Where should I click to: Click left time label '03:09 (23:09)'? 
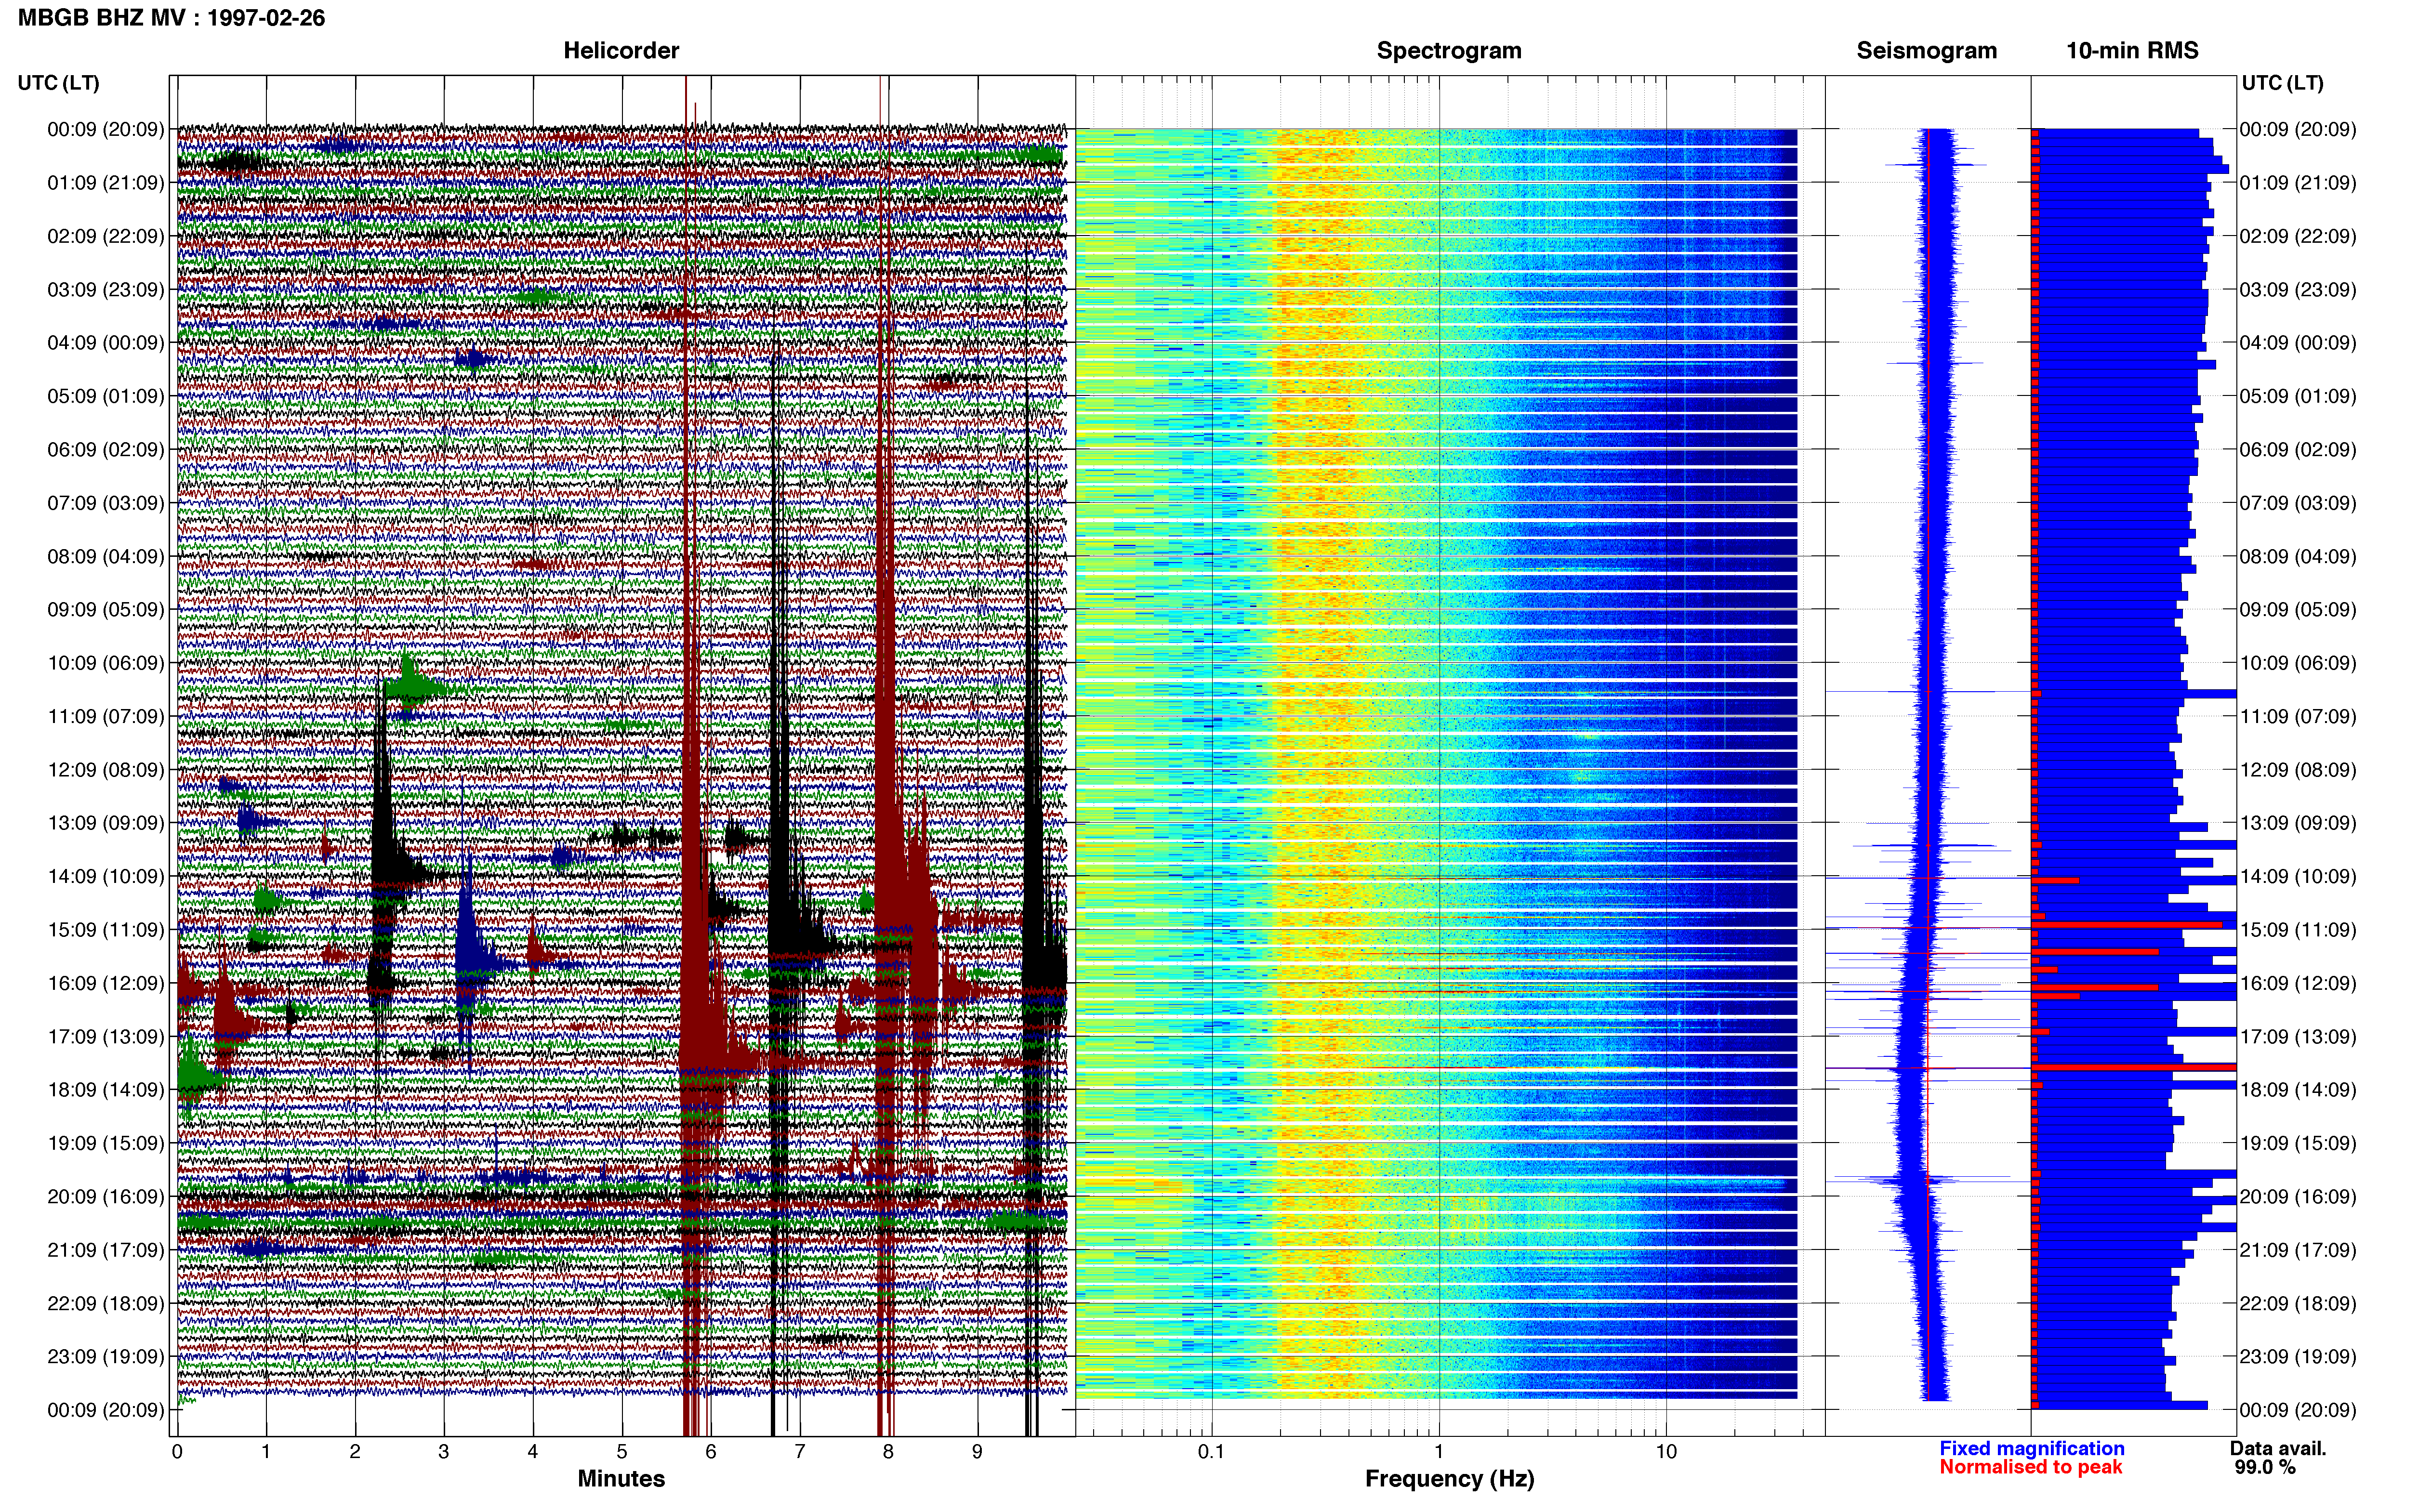[x=106, y=290]
